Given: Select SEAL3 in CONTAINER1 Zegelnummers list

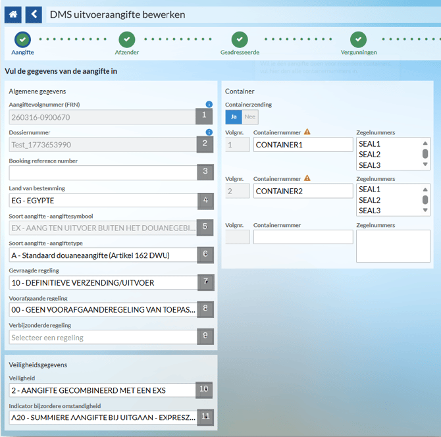Looking at the screenshot, I should click(x=369, y=165).
